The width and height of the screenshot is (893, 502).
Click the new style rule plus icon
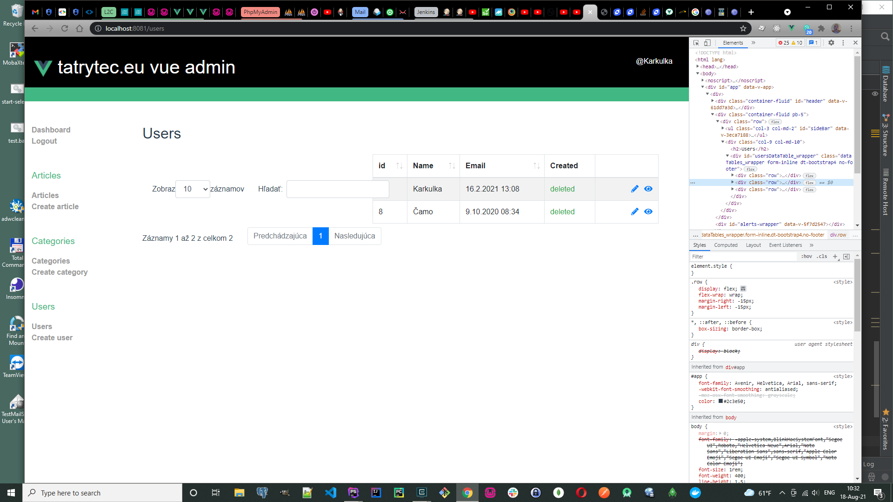pos(835,256)
